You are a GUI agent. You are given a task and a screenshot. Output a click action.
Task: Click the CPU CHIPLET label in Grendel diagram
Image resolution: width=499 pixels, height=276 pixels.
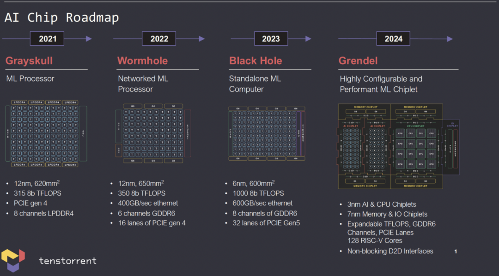point(416,126)
